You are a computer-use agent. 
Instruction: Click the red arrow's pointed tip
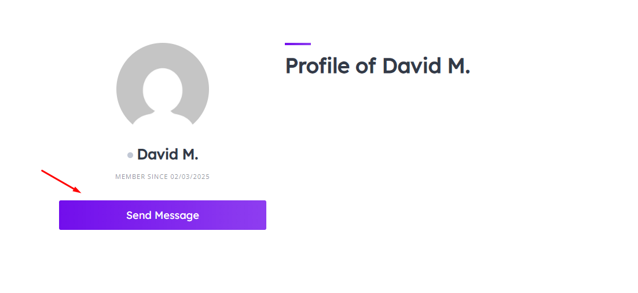[80, 192]
